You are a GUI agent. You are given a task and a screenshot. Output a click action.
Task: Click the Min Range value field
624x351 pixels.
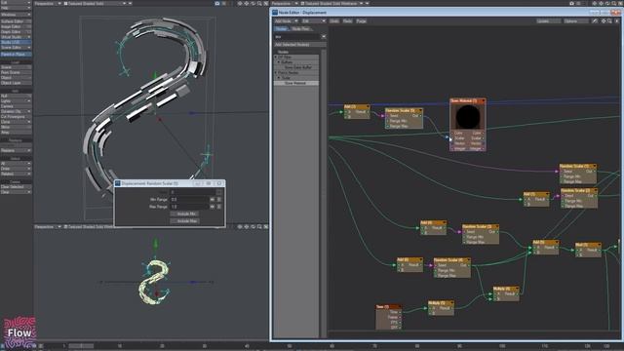pos(189,199)
